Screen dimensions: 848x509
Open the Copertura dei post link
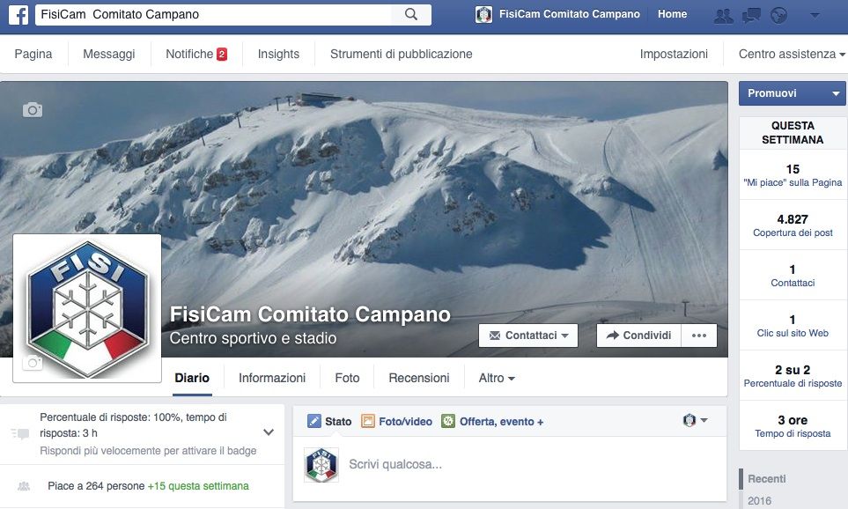click(793, 232)
